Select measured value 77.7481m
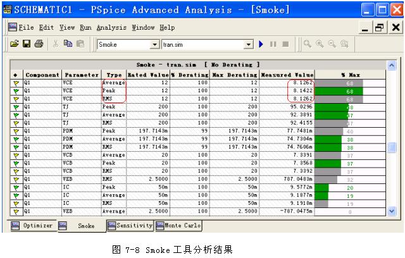 tap(299, 131)
